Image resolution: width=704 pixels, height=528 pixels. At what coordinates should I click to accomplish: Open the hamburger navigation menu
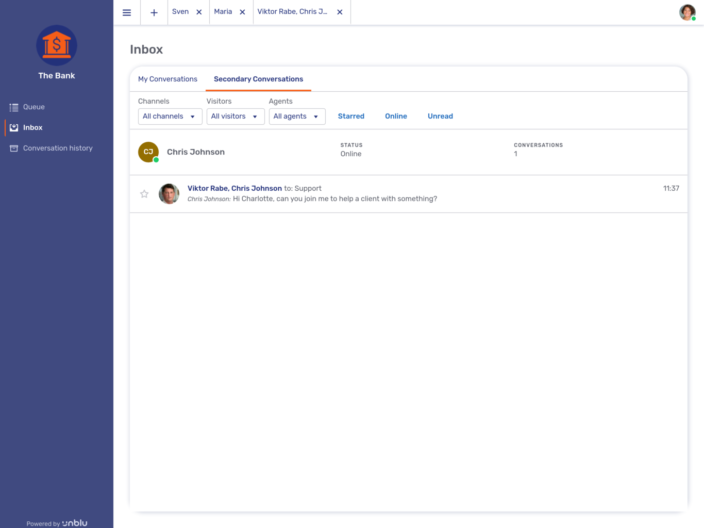click(x=127, y=12)
